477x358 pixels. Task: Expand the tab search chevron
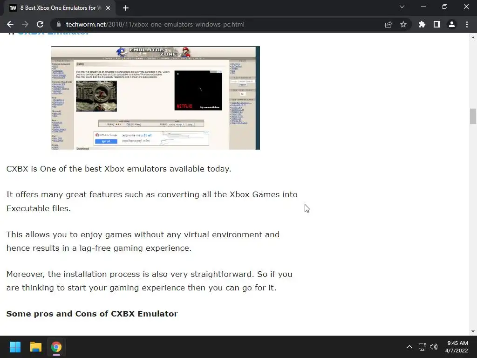(402, 7)
